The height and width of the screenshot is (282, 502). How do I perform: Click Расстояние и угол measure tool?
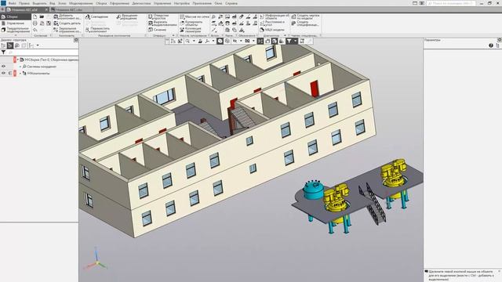tap(272, 23)
